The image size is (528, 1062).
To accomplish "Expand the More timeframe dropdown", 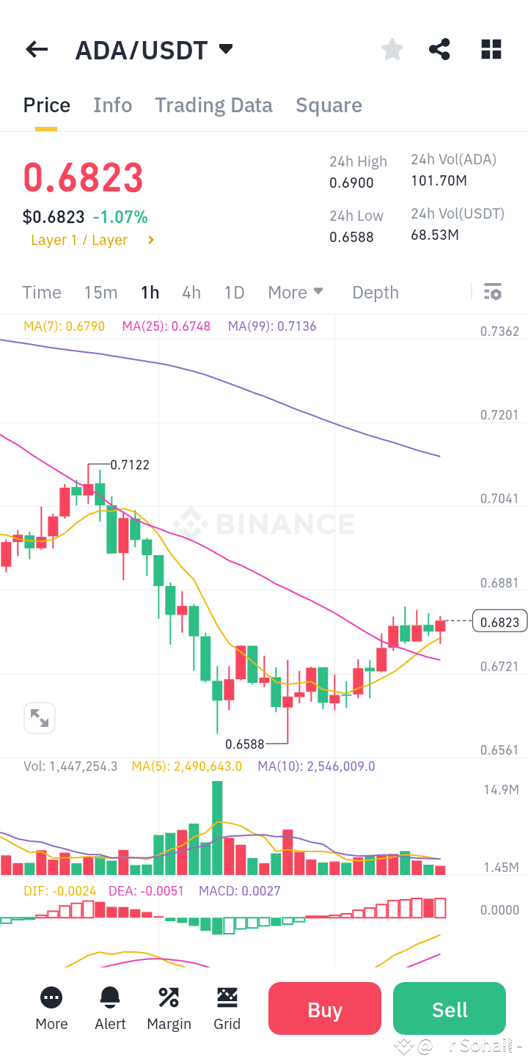I will click(x=296, y=292).
